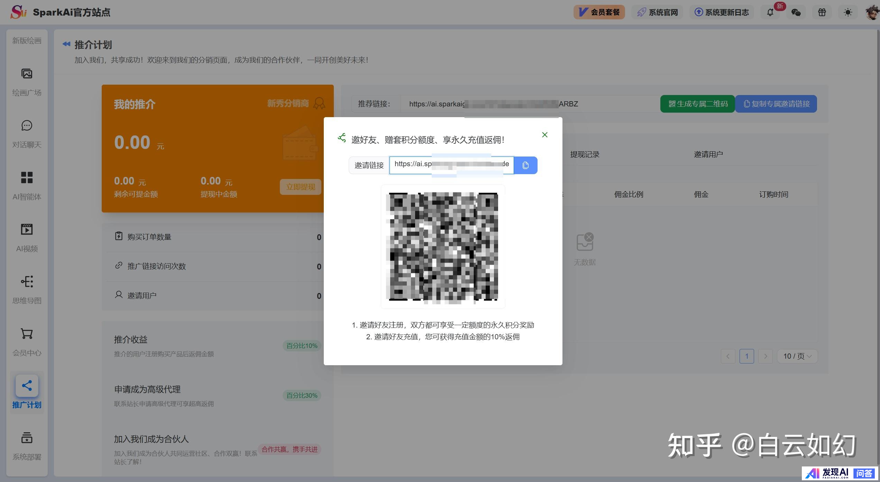Go to previous page arrow
880x482 pixels.
coord(728,356)
